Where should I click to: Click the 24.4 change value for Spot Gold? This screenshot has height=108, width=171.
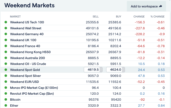(141, 70)
